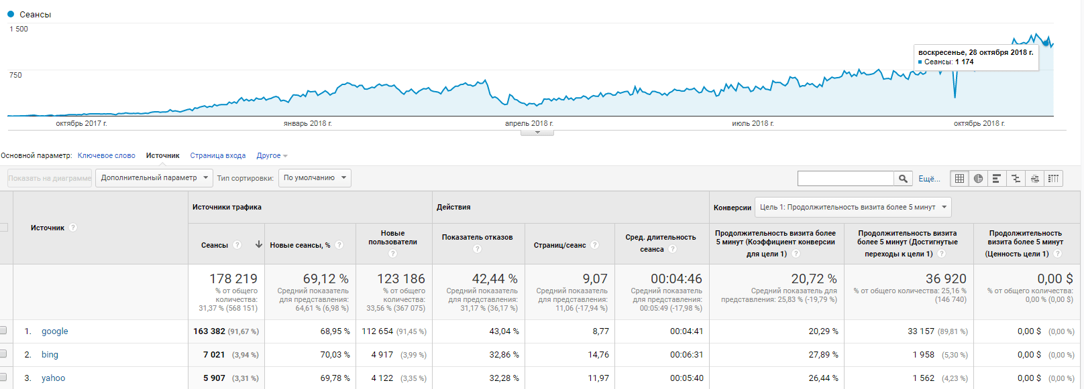Click total sessions value 178 219
This screenshot has width=1084, height=389.
tap(233, 279)
